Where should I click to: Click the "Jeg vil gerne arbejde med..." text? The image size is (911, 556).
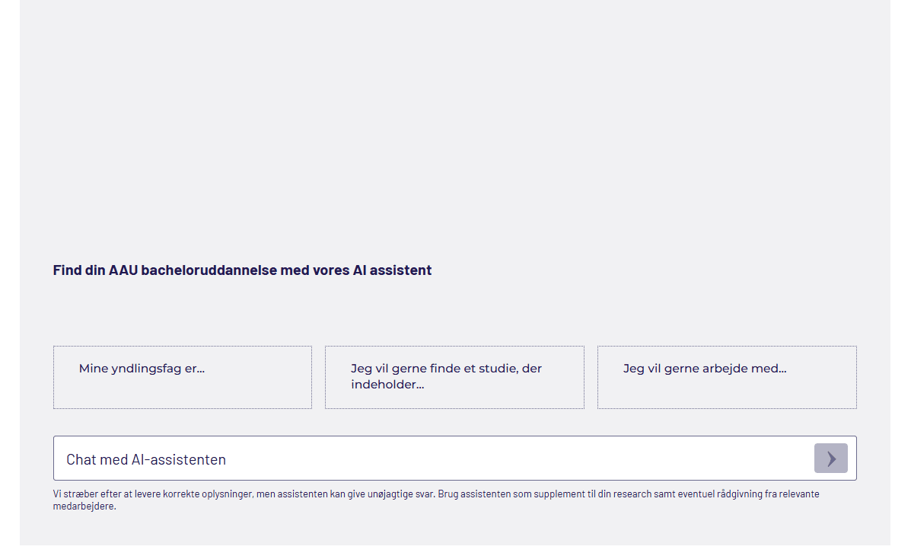click(x=704, y=369)
